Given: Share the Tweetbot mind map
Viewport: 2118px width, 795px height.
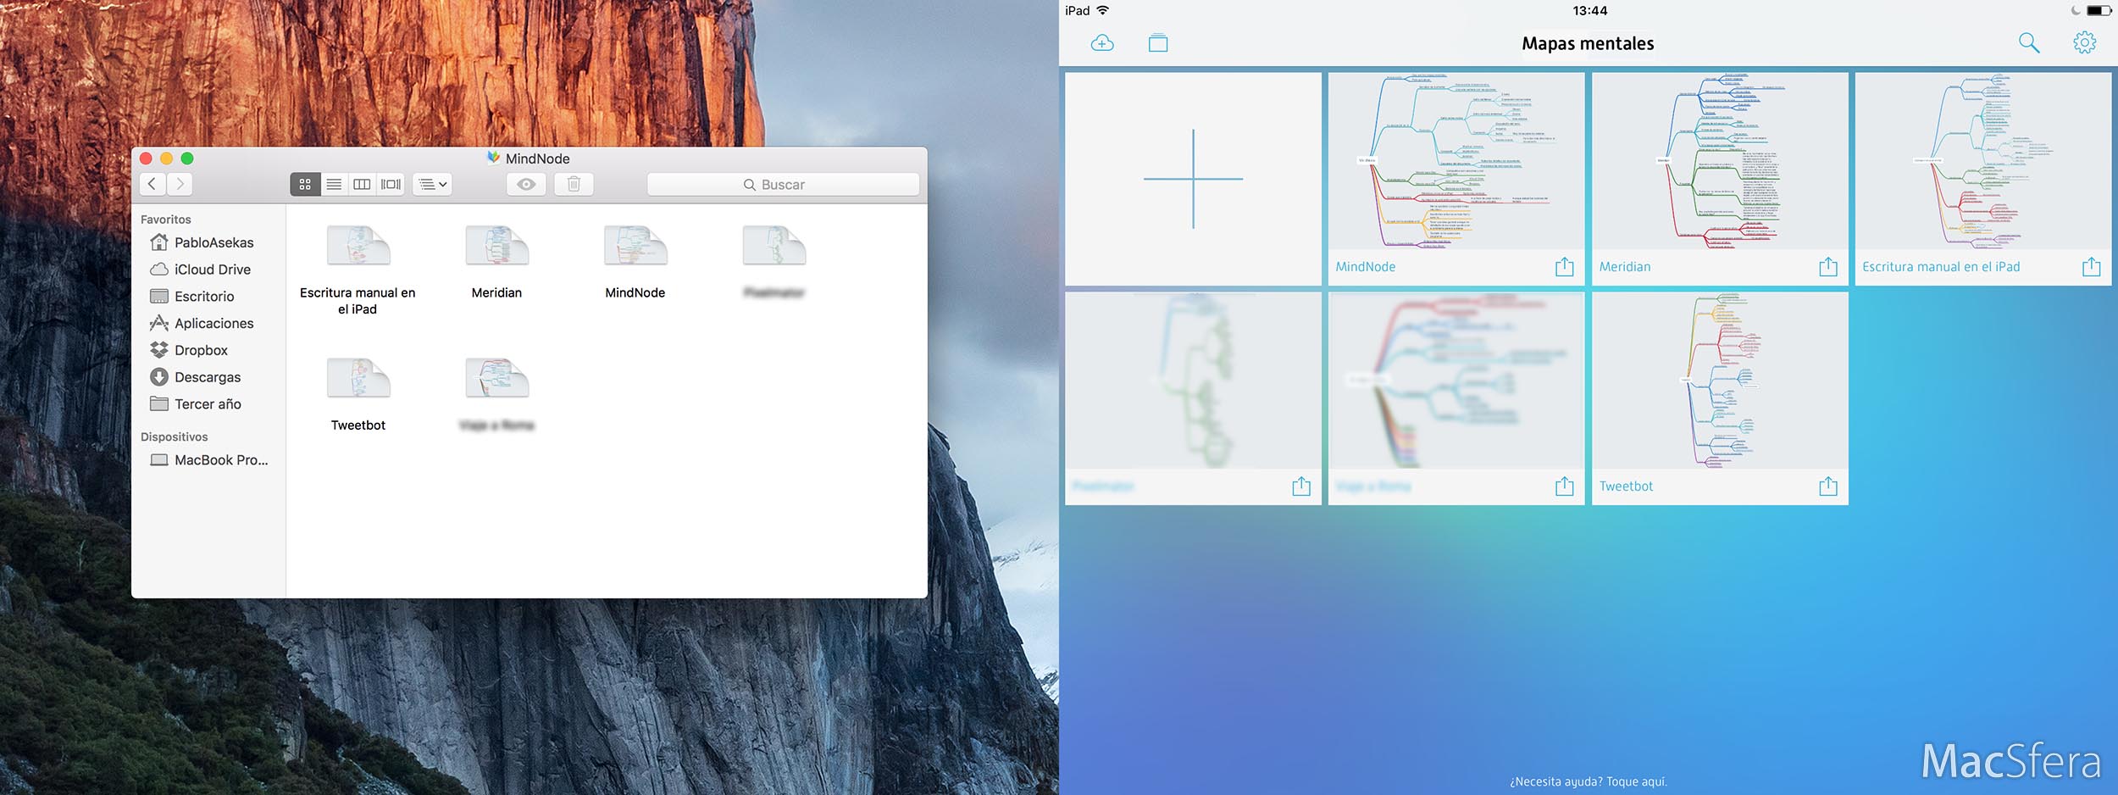Looking at the screenshot, I should click(1827, 486).
